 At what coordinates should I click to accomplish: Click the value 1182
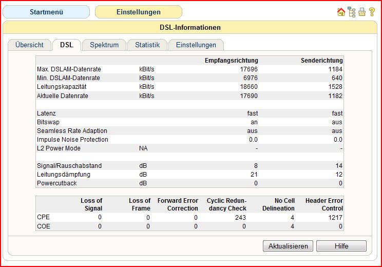click(335, 96)
